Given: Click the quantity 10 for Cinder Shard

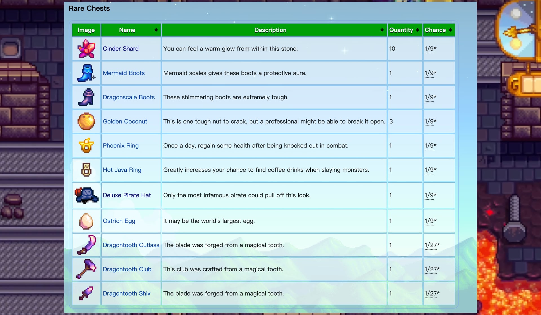Looking at the screenshot, I should point(392,49).
